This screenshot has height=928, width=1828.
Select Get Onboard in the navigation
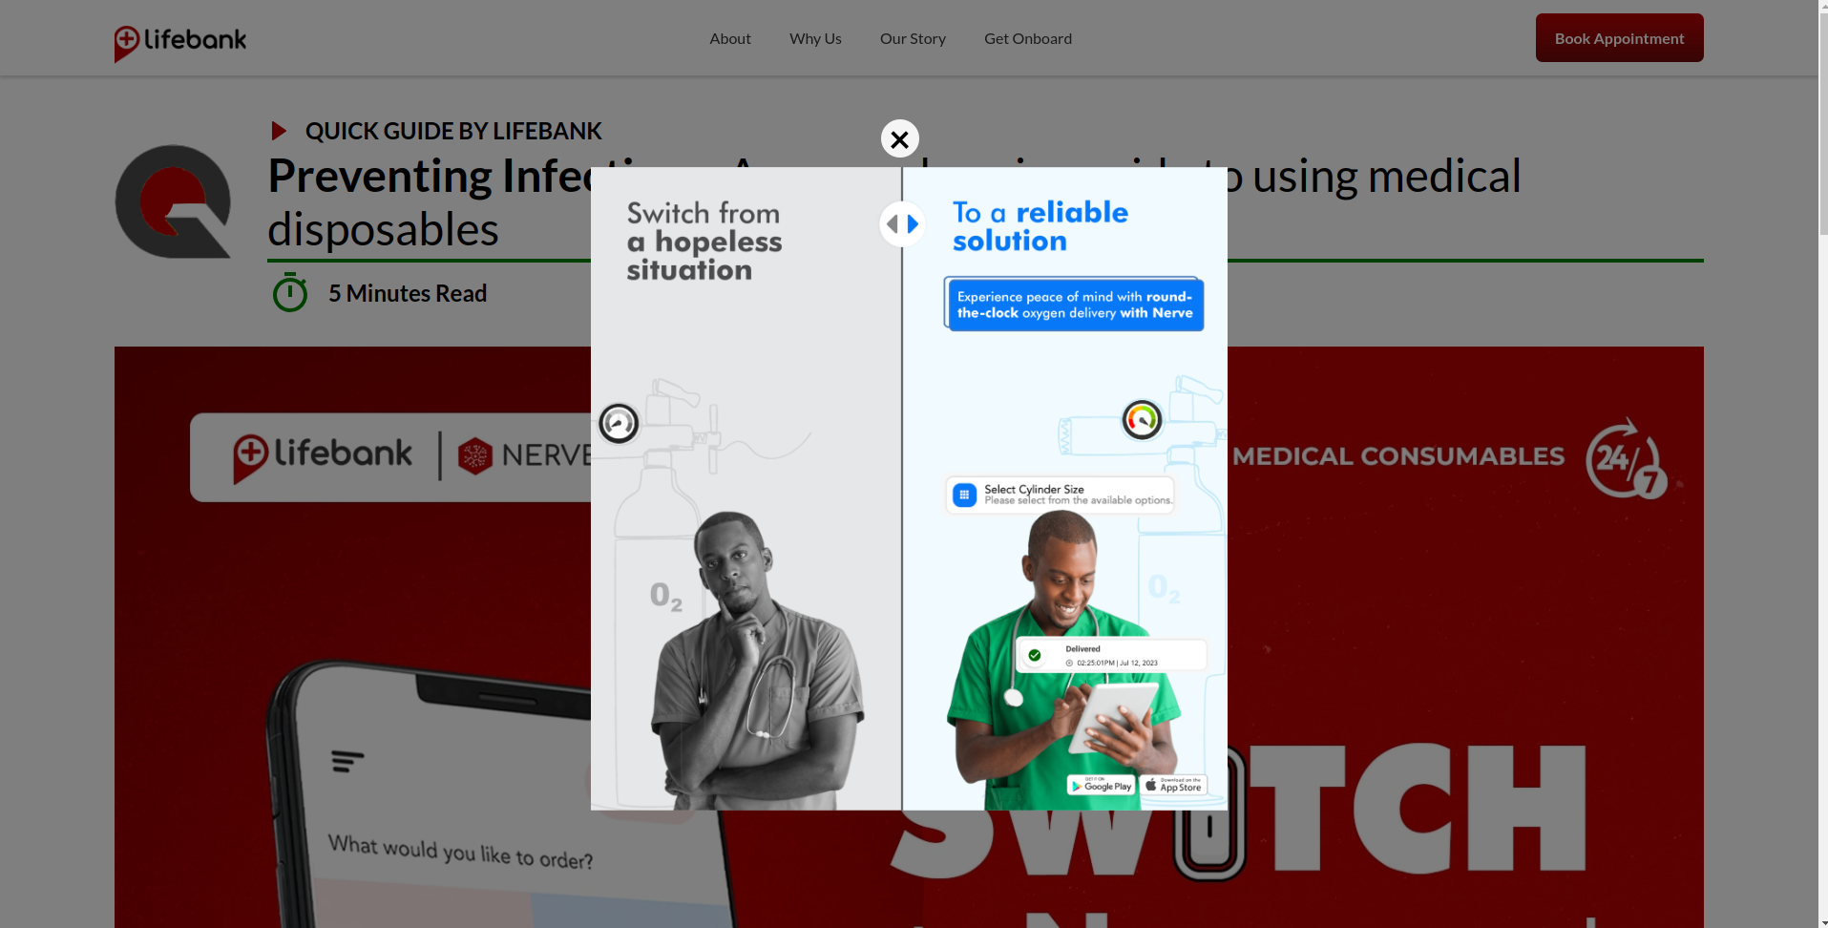(x=1027, y=38)
